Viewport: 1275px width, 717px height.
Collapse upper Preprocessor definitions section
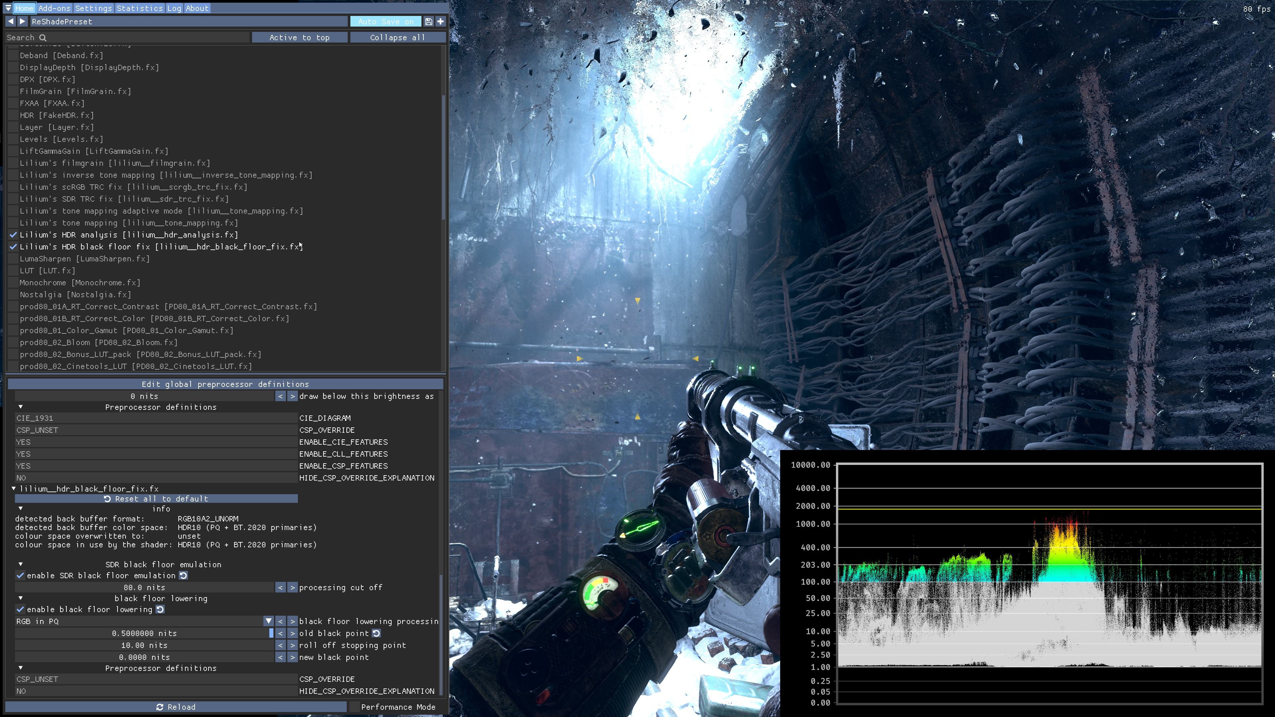pyautogui.click(x=20, y=407)
